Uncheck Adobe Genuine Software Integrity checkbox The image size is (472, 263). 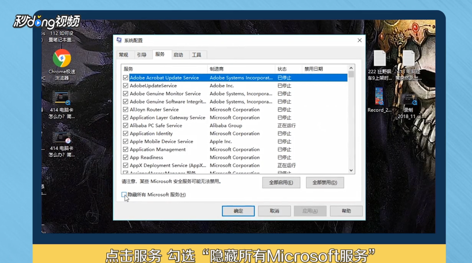(126, 102)
